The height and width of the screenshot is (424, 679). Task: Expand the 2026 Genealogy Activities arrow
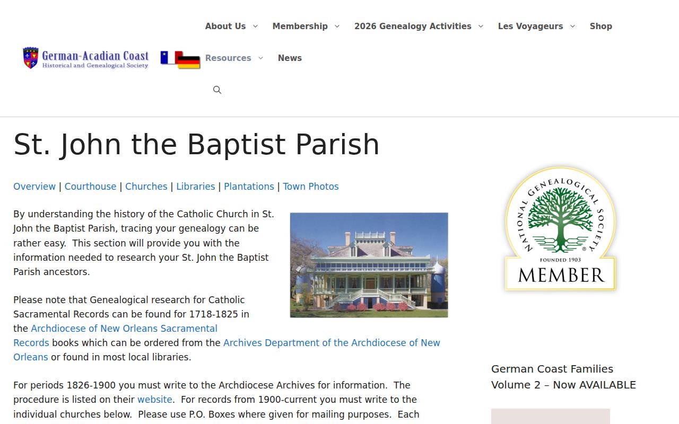point(481,26)
